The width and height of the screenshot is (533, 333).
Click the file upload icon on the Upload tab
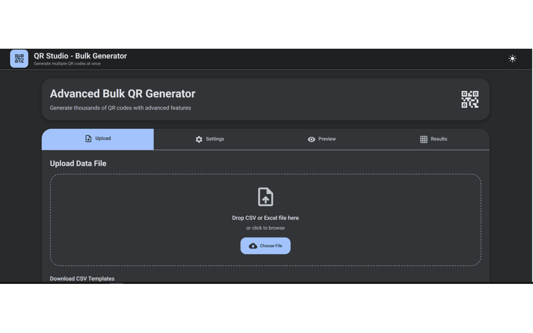click(x=88, y=138)
